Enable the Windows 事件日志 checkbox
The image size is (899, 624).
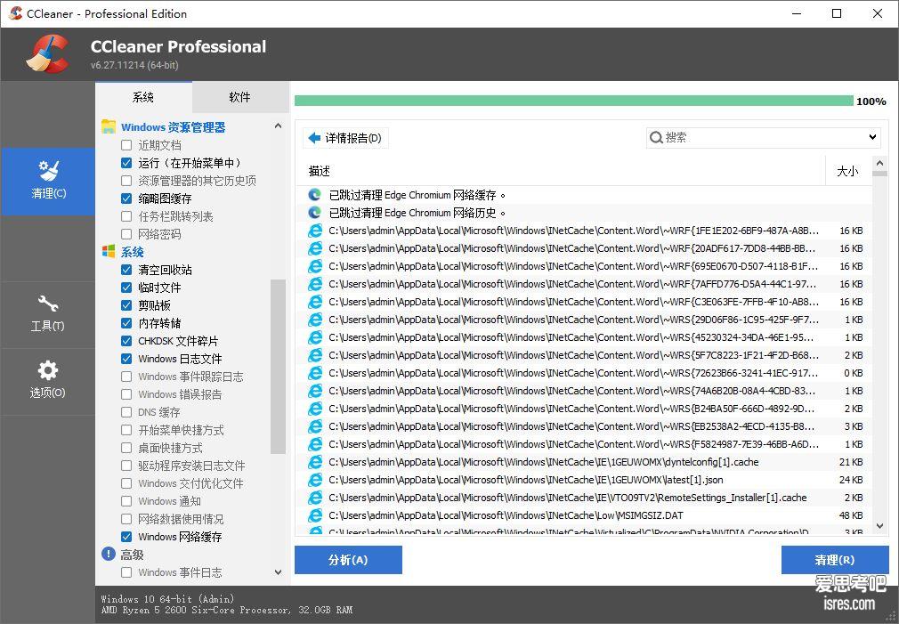point(126,572)
